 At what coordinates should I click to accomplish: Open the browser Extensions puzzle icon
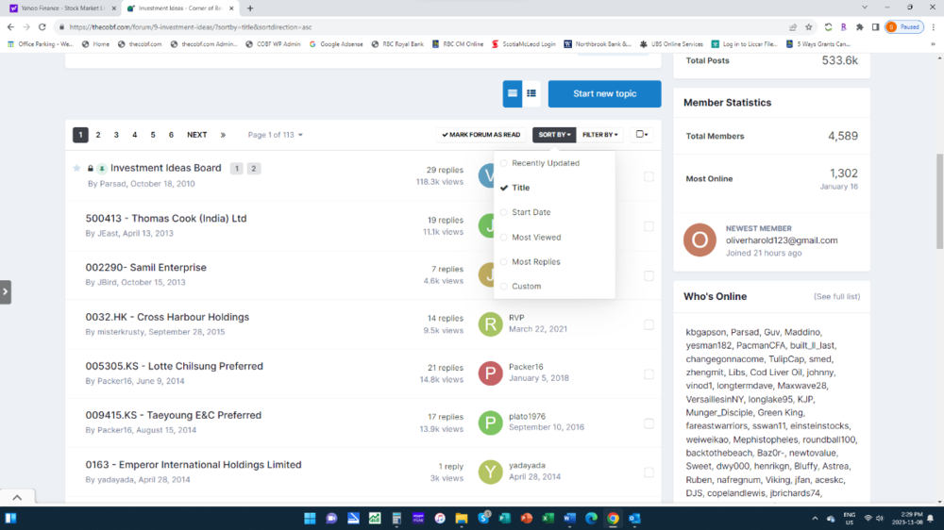859,27
